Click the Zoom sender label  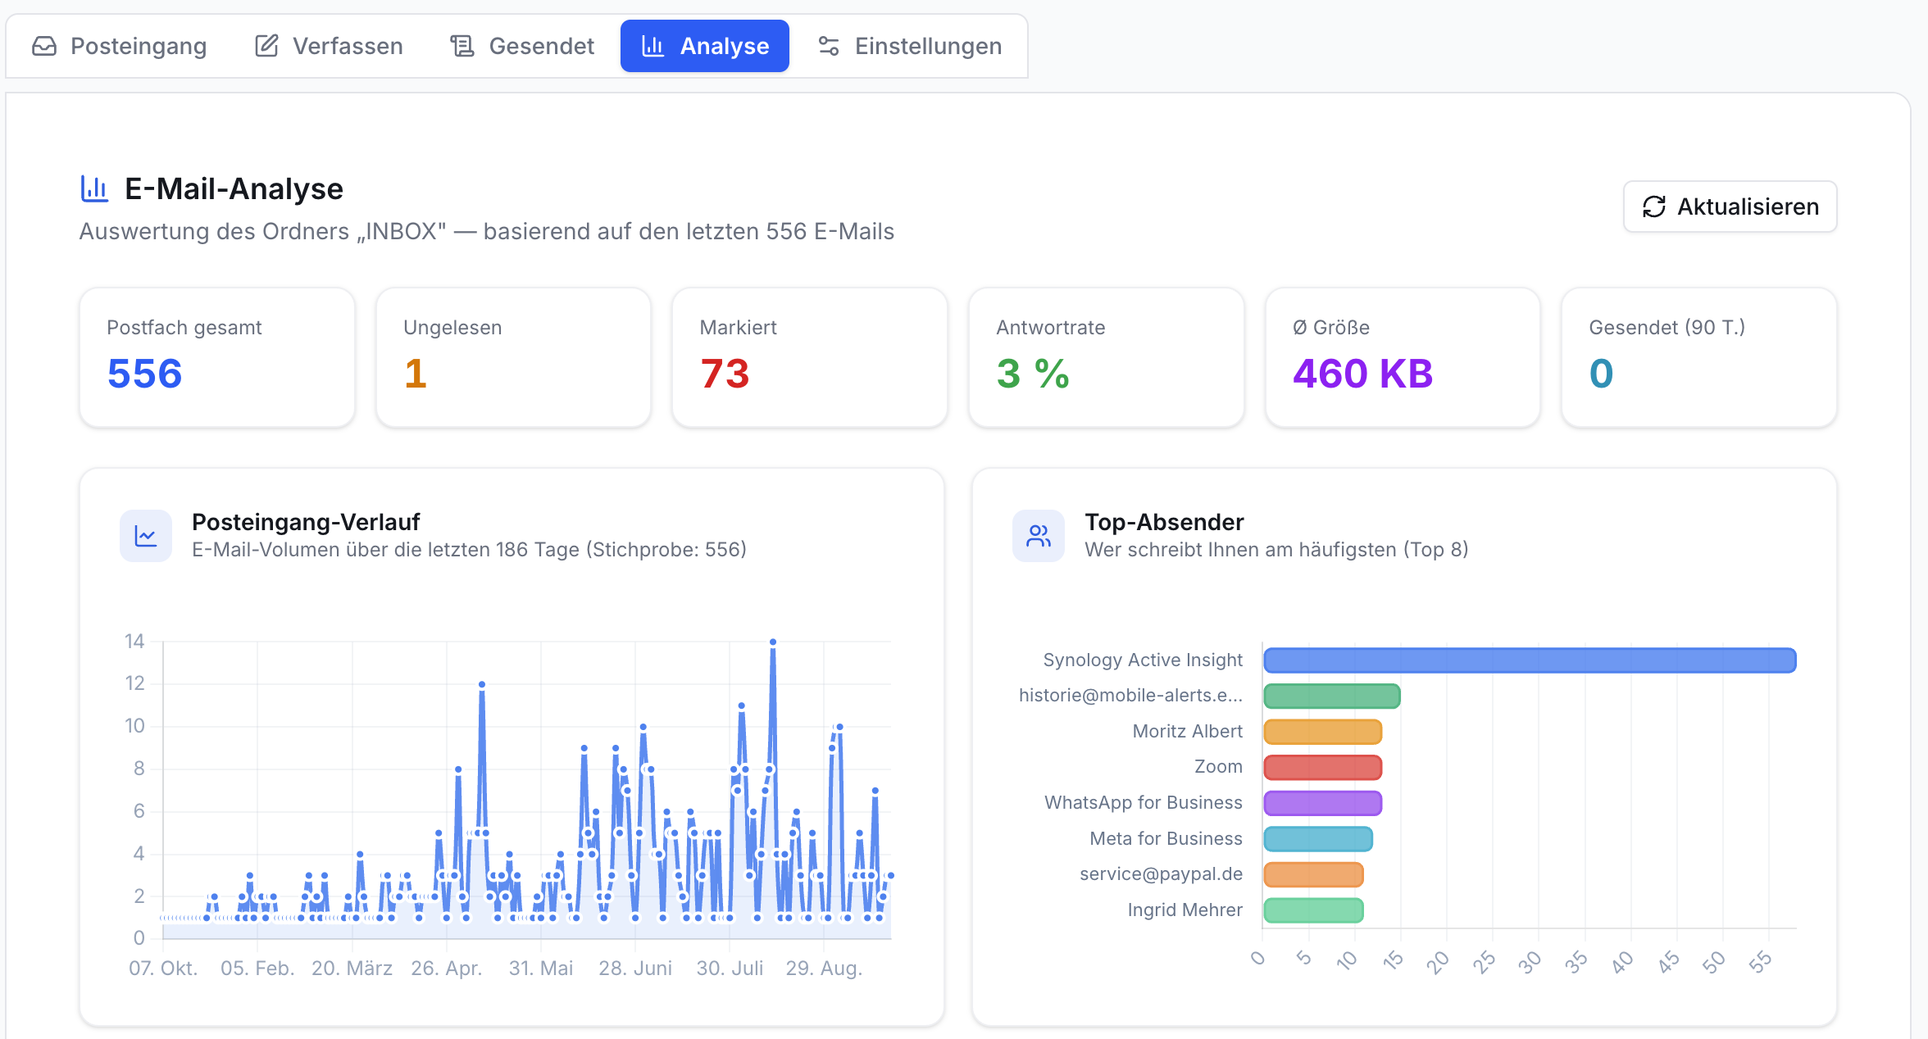pyautogui.click(x=1218, y=767)
